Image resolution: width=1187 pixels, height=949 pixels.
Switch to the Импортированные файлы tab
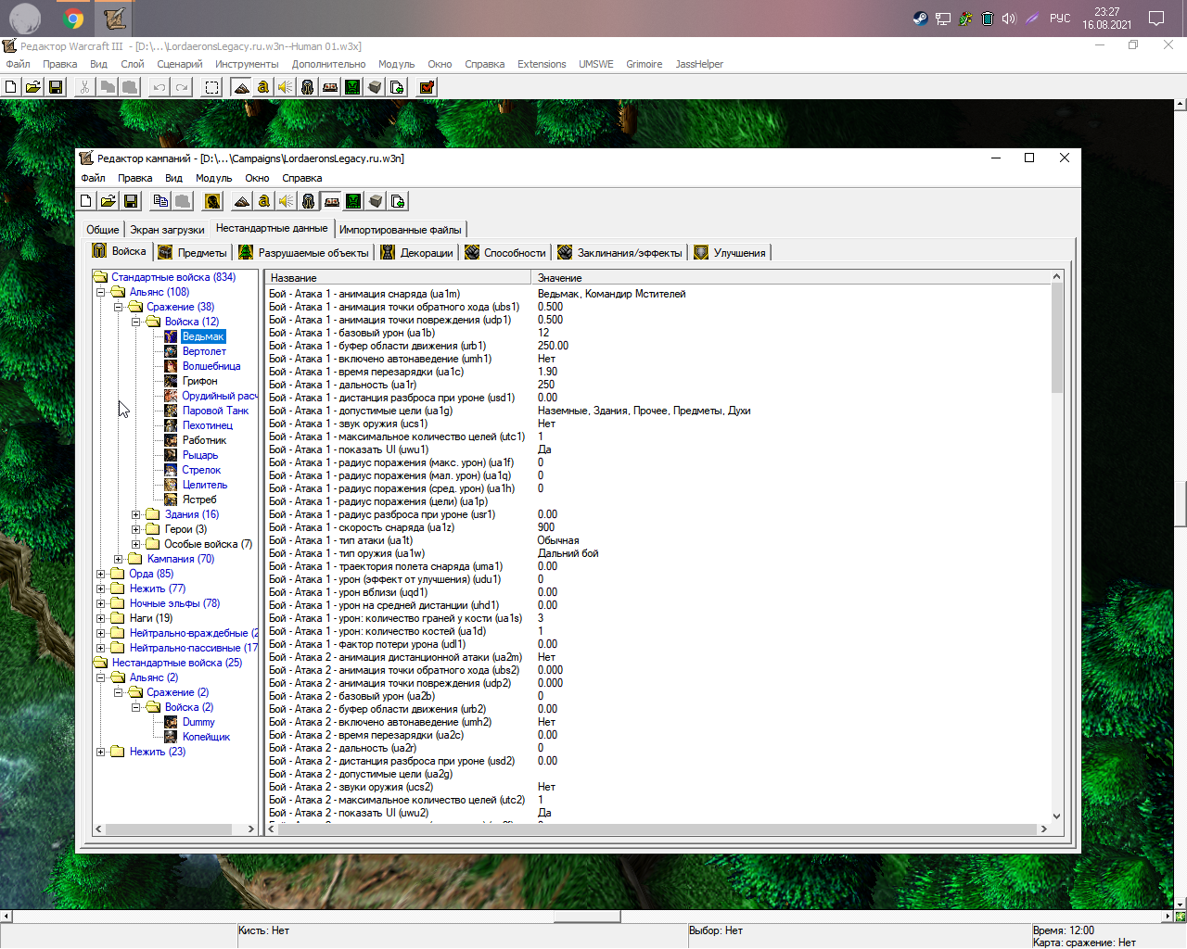(x=400, y=230)
